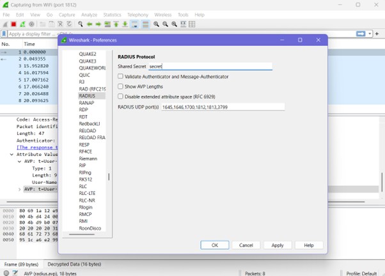The image size is (385, 276).
Task: Select RIPng in protocol list
Action: tap(85, 172)
